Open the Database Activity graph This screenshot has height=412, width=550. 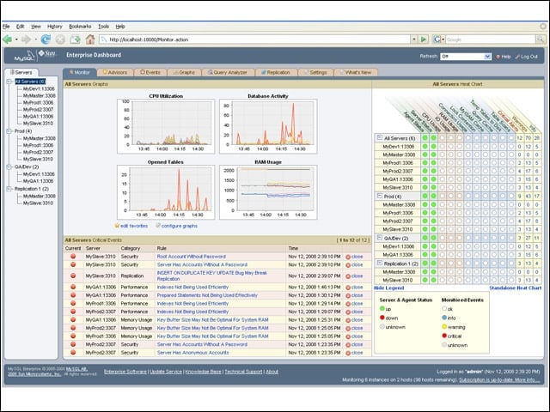pyautogui.click(x=268, y=126)
